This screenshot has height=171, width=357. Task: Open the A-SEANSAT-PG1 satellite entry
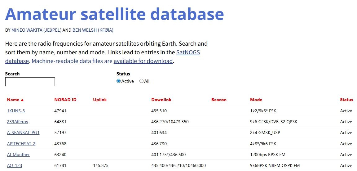(23, 133)
